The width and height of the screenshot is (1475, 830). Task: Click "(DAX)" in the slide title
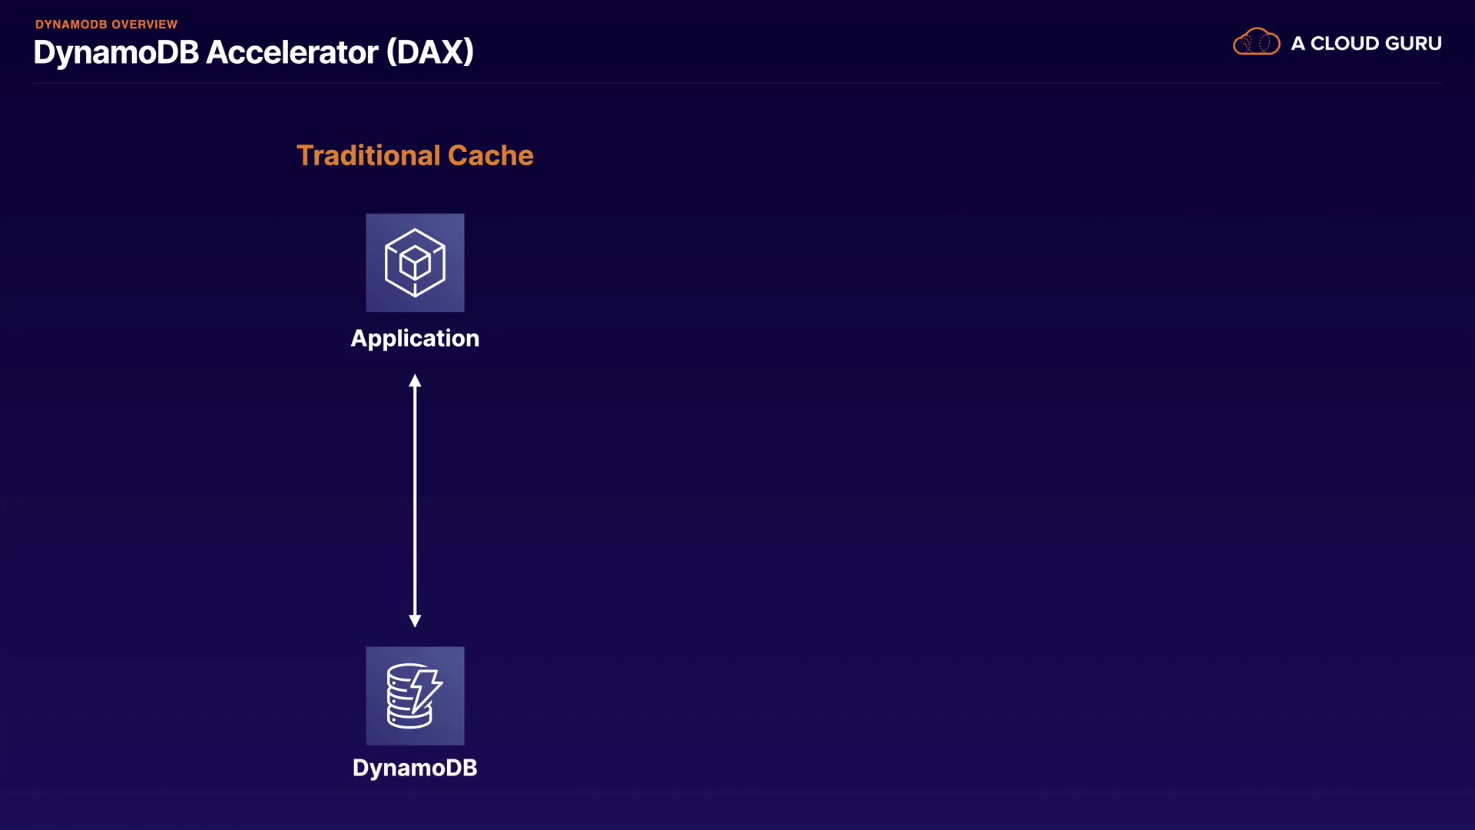(x=430, y=52)
